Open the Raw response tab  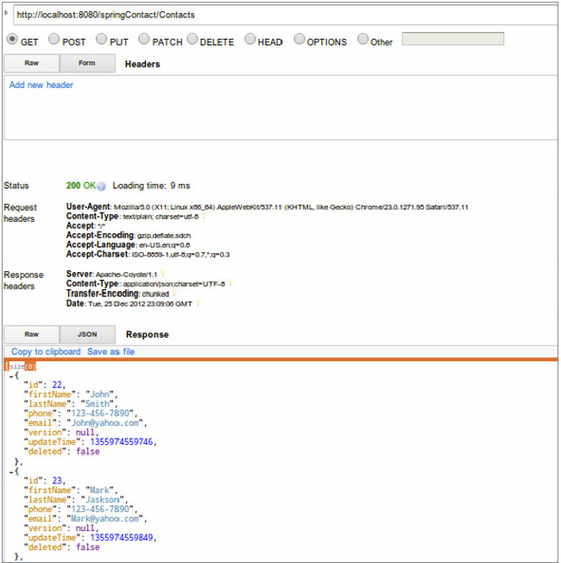click(32, 334)
